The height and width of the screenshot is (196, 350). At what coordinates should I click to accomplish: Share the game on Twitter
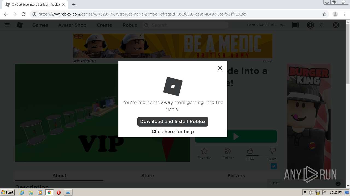[x=274, y=166]
